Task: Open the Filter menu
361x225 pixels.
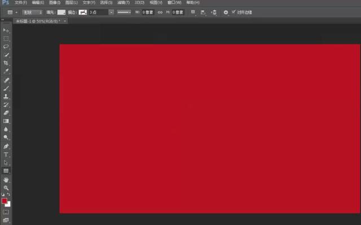Action: pos(124,2)
